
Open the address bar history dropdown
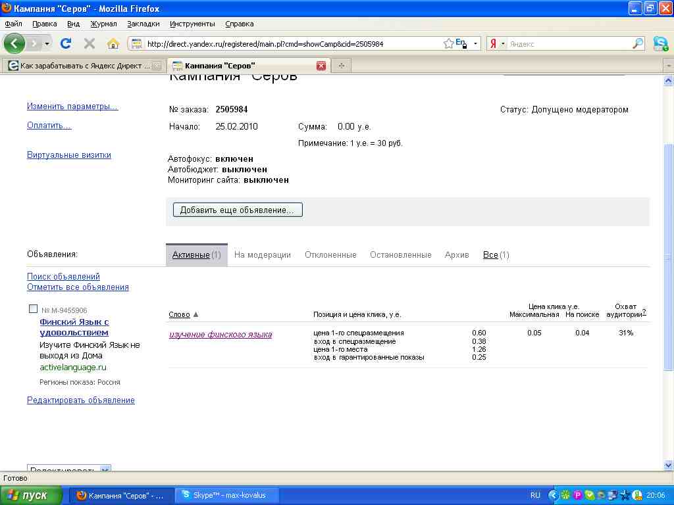tap(475, 43)
